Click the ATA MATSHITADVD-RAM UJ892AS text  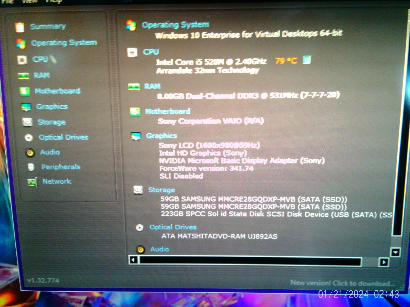[x=220, y=236]
